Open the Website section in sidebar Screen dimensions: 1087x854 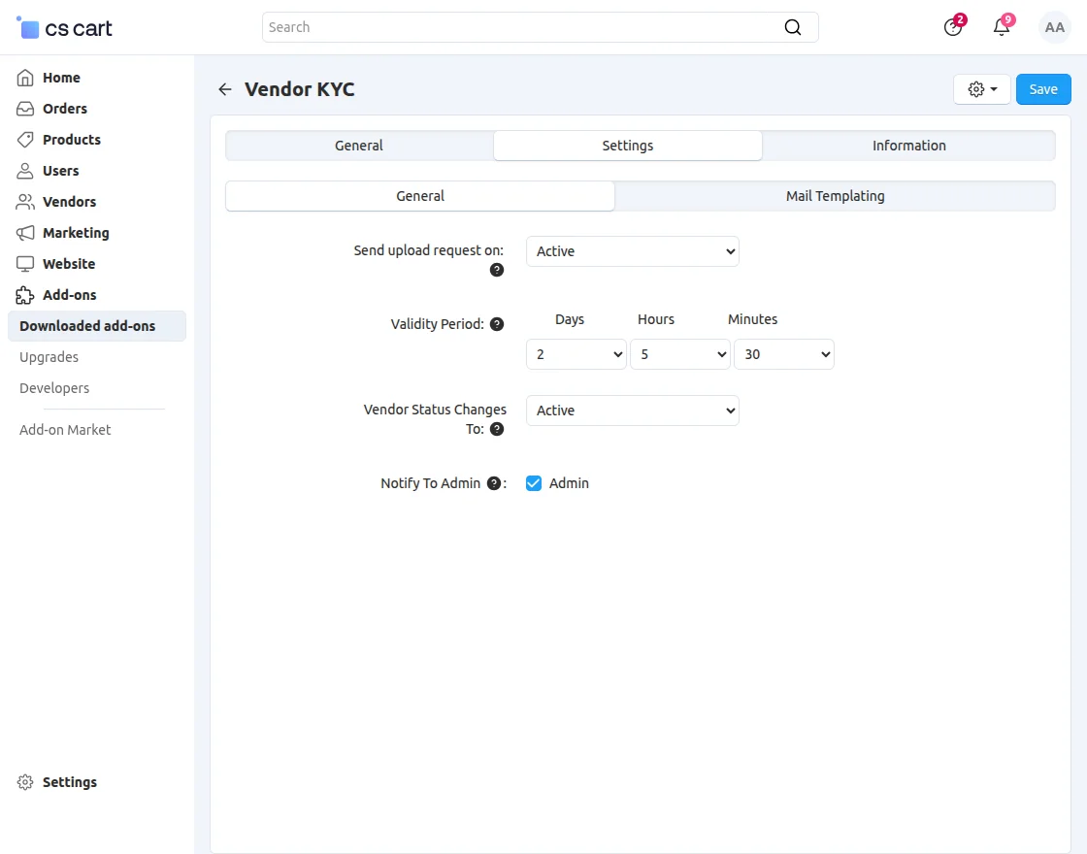point(68,263)
